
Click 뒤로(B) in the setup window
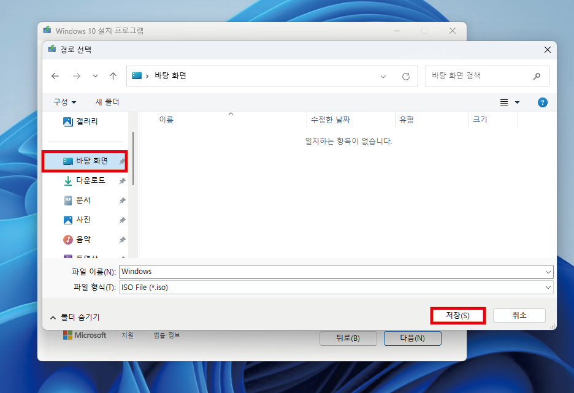348,338
